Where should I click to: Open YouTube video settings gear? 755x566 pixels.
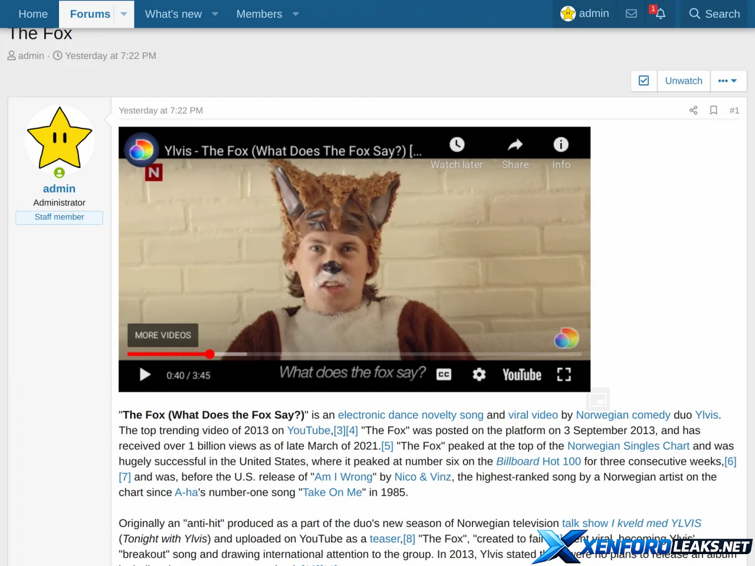coord(479,375)
